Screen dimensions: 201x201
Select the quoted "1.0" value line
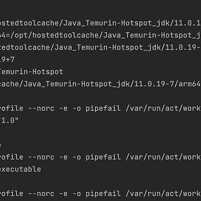pos(10,121)
